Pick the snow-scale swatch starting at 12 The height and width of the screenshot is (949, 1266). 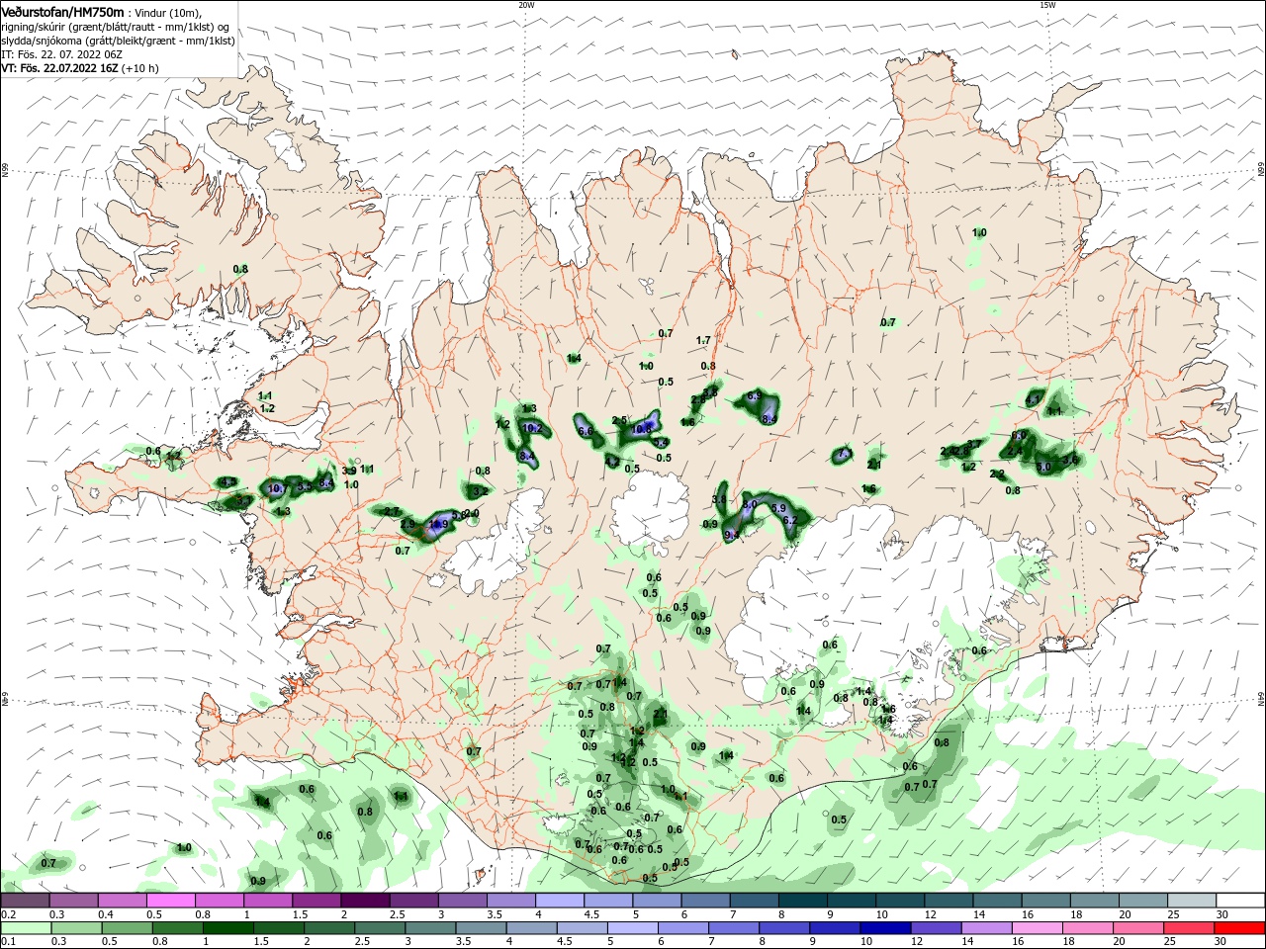(x=949, y=901)
